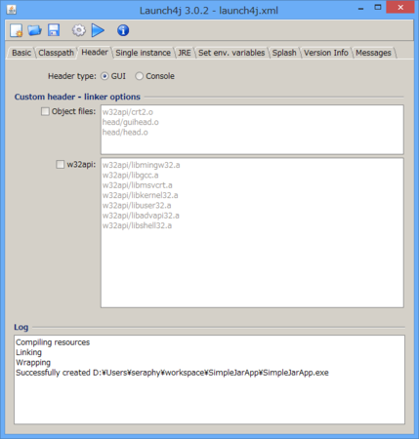Click the w32api/libadvapi32.a line
Viewport: 419px width, 439px height.
[141, 216]
